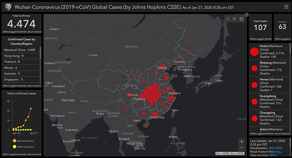The width and height of the screenshot is (292, 158).
Task: Select Mainland China: 4,409 row
Action: [x=21, y=50]
